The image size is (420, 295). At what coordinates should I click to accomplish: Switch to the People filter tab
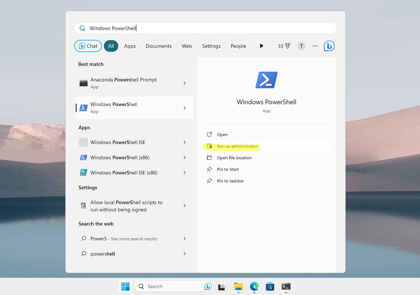[x=238, y=46]
